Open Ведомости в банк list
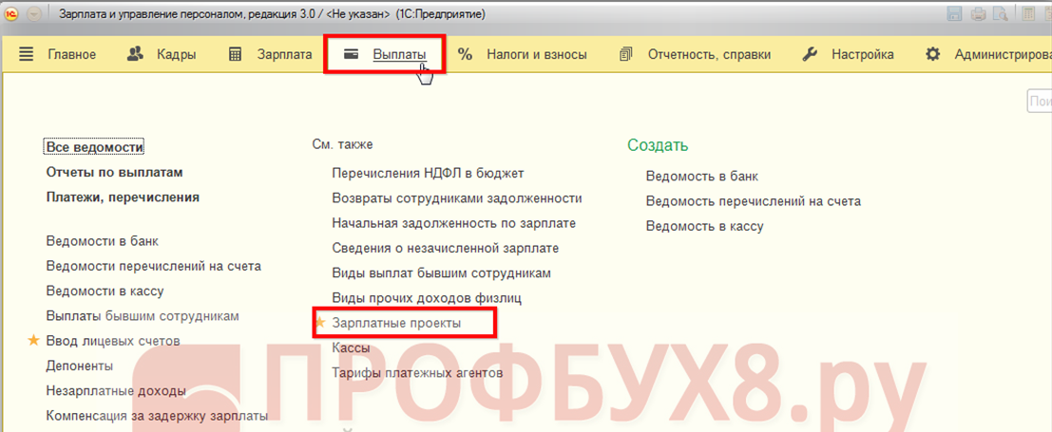Image resolution: width=1052 pixels, height=432 pixels. [103, 241]
